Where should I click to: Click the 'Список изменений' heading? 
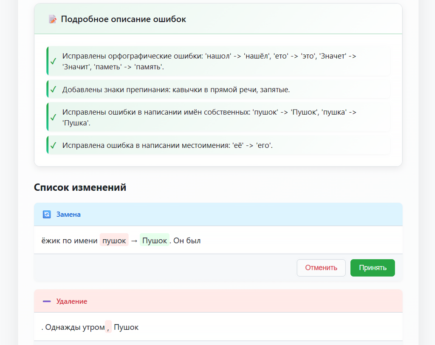[80, 187]
